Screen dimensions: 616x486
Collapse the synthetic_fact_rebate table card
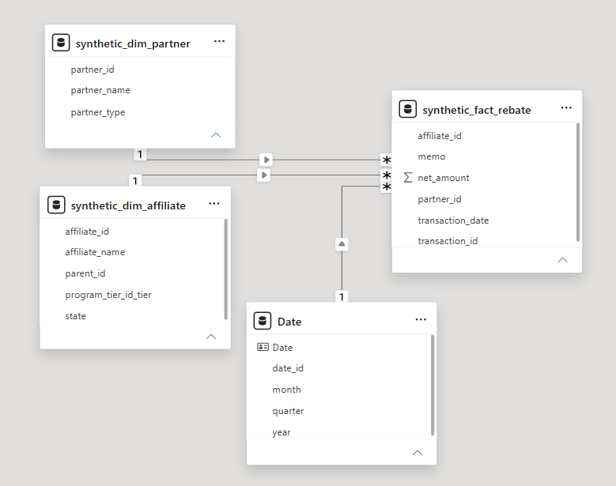coord(562,260)
